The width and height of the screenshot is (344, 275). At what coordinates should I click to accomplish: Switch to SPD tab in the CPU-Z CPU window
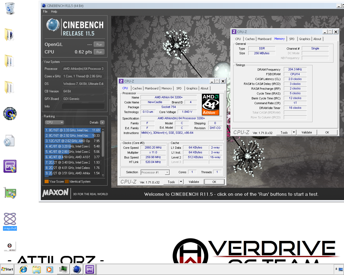point(179,88)
